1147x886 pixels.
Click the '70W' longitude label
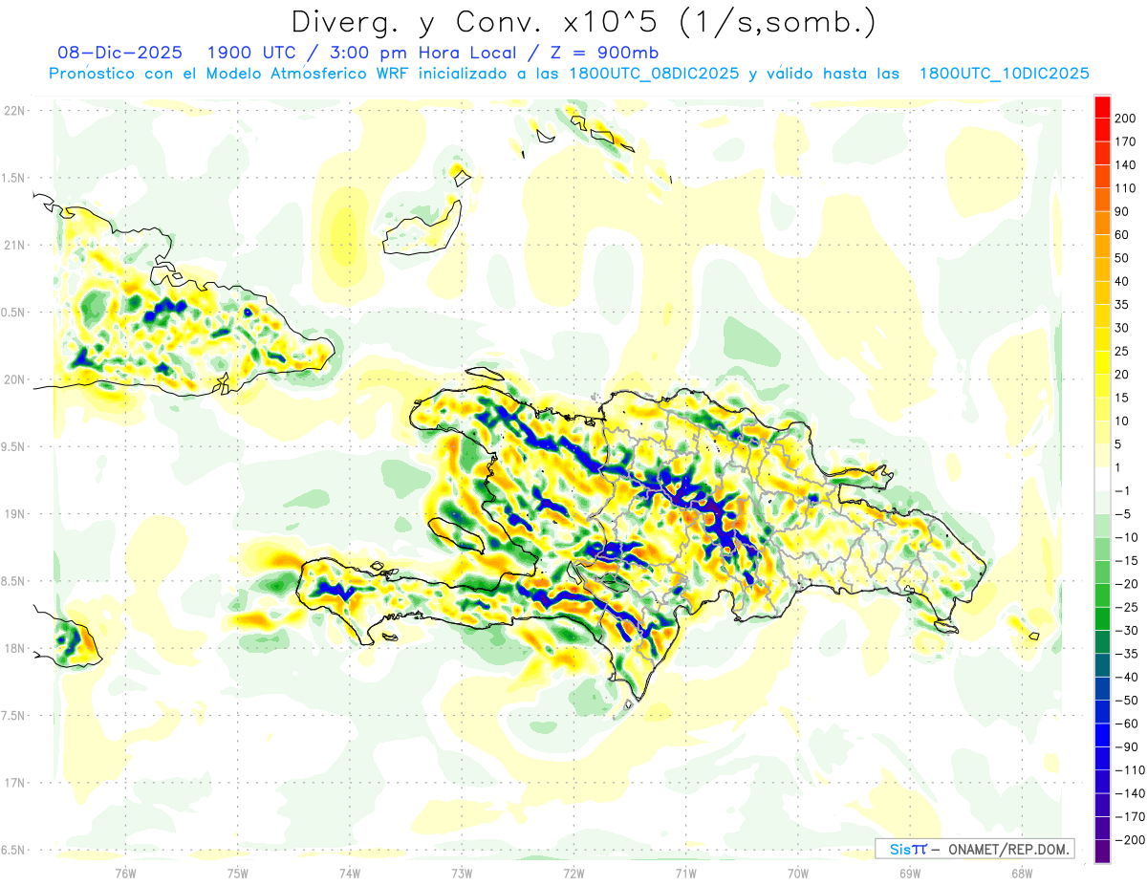pos(797,873)
